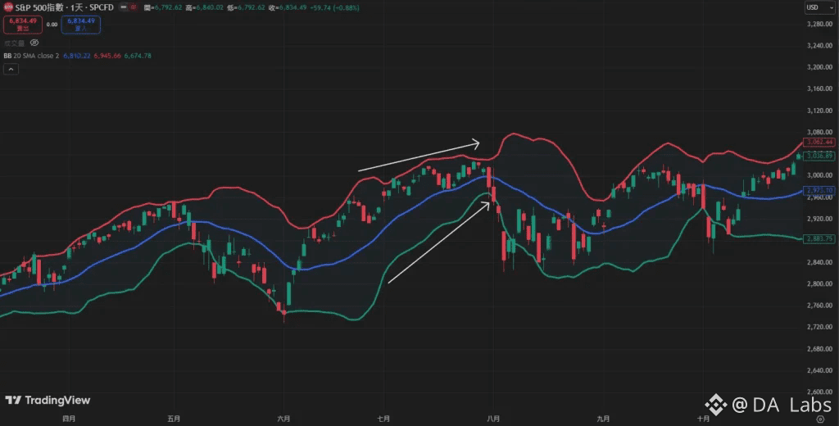The height and width of the screenshot is (426, 839).
Task: Click the 2,600.00 price scale label
Action: point(821,392)
